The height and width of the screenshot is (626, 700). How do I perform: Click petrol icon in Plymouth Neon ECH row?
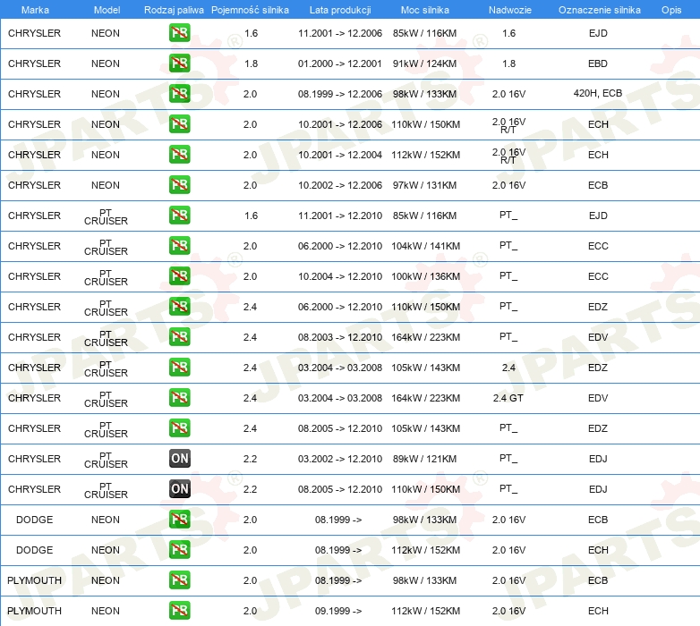[179, 611]
